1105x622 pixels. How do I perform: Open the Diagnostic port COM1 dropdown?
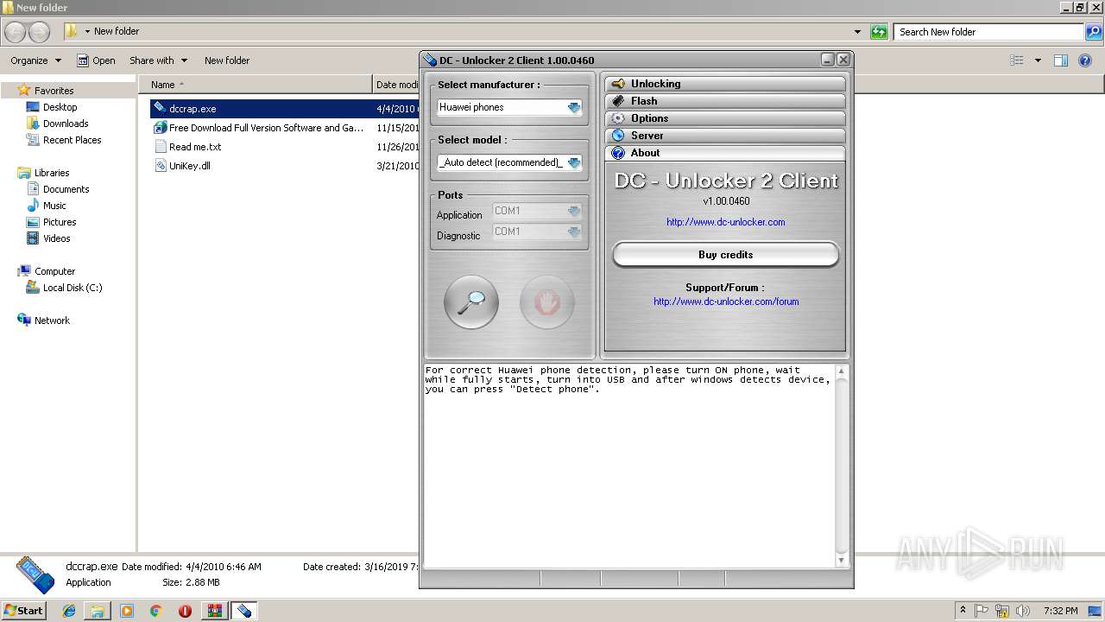pyautogui.click(x=574, y=232)
